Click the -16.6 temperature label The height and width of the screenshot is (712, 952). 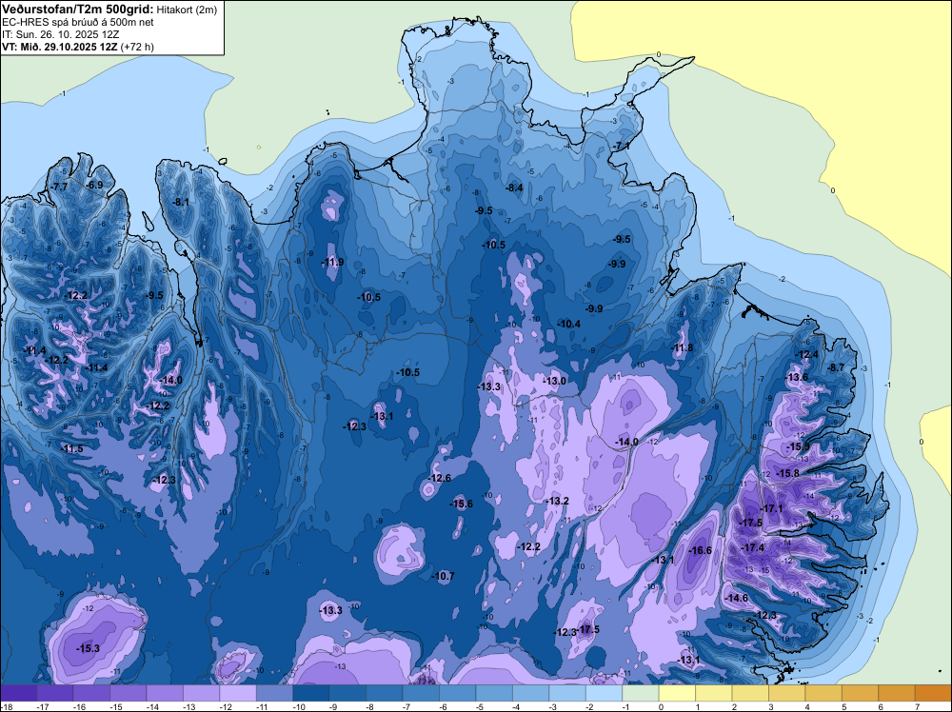point(702,550)
